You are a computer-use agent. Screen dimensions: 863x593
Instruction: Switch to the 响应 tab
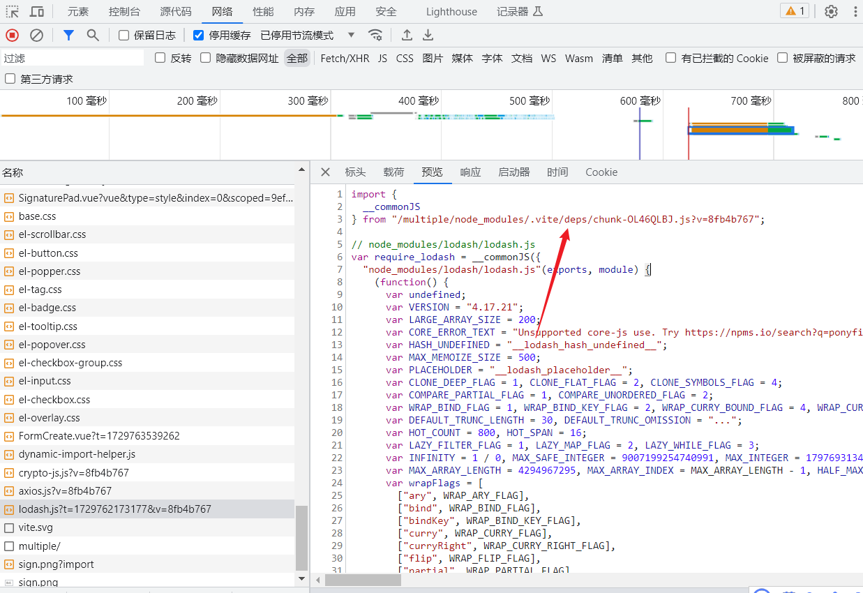470,172
